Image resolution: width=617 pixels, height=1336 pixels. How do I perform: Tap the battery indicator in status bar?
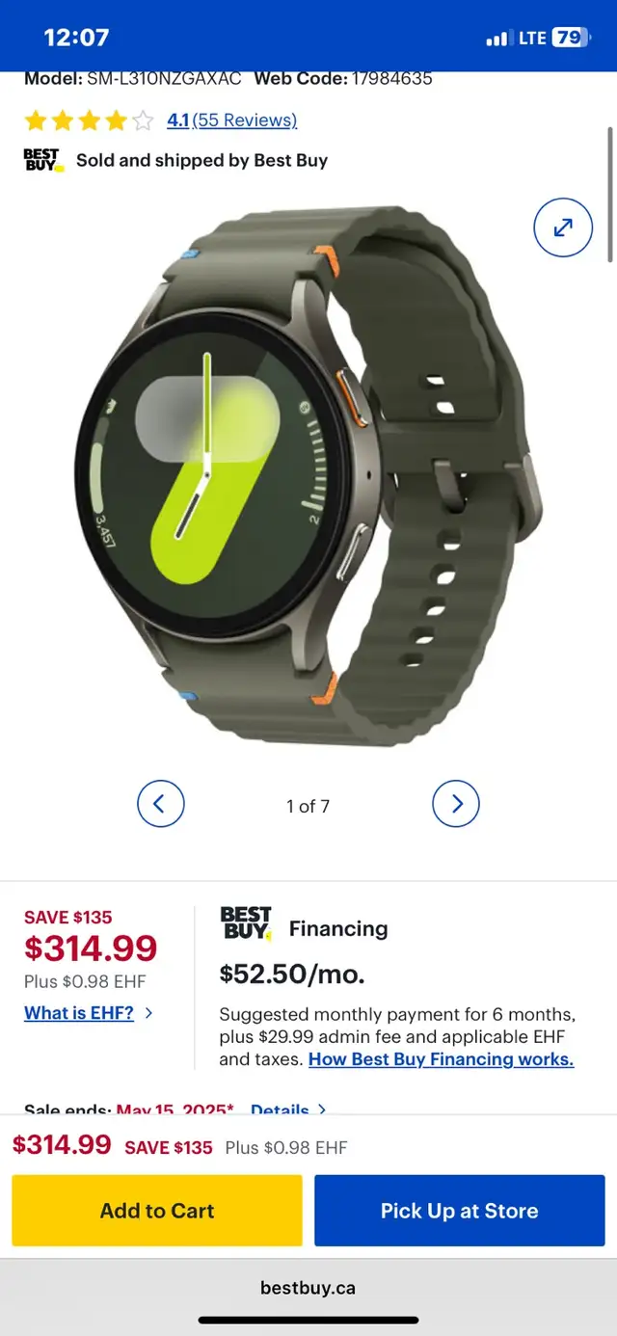point(570,38)
